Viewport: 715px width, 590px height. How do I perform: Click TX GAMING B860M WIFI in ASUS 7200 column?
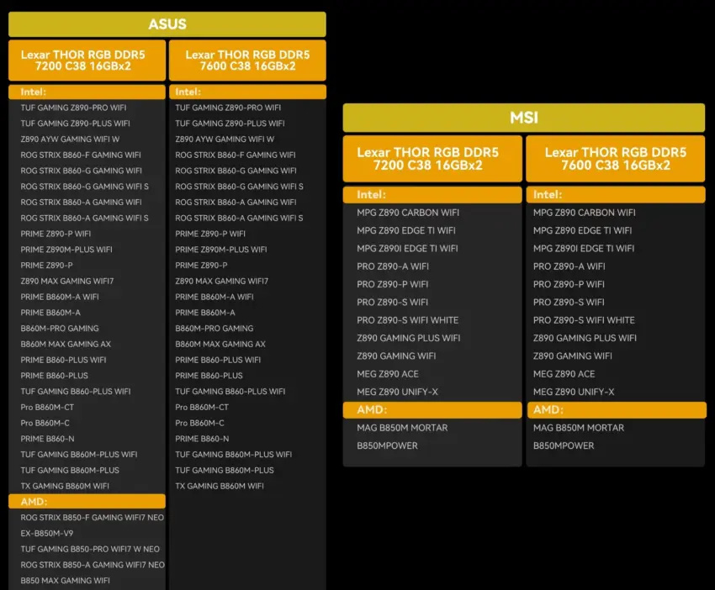pyautogui.click(x=65, y=486)
